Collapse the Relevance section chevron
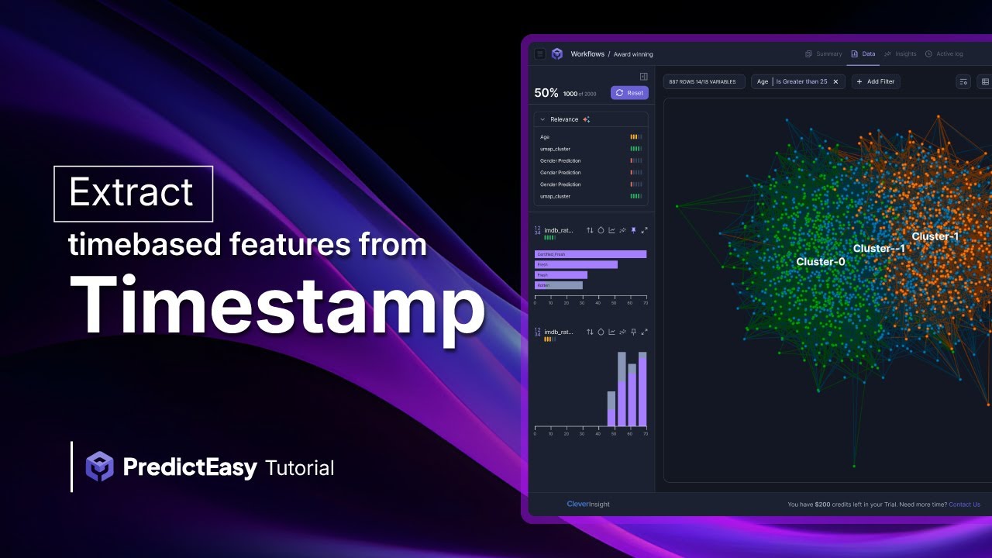The height and width of the screenshot is (558, 992). pos(542,119)
